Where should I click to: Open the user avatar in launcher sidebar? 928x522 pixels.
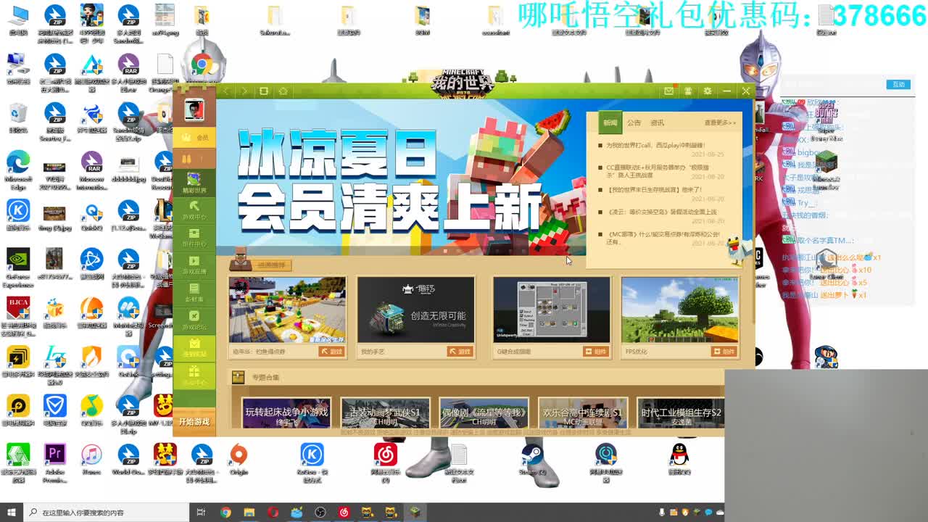(x=194, y=110)
